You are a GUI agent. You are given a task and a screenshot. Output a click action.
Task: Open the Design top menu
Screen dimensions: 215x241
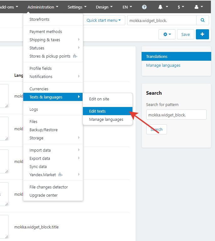[x=104, y=7]
